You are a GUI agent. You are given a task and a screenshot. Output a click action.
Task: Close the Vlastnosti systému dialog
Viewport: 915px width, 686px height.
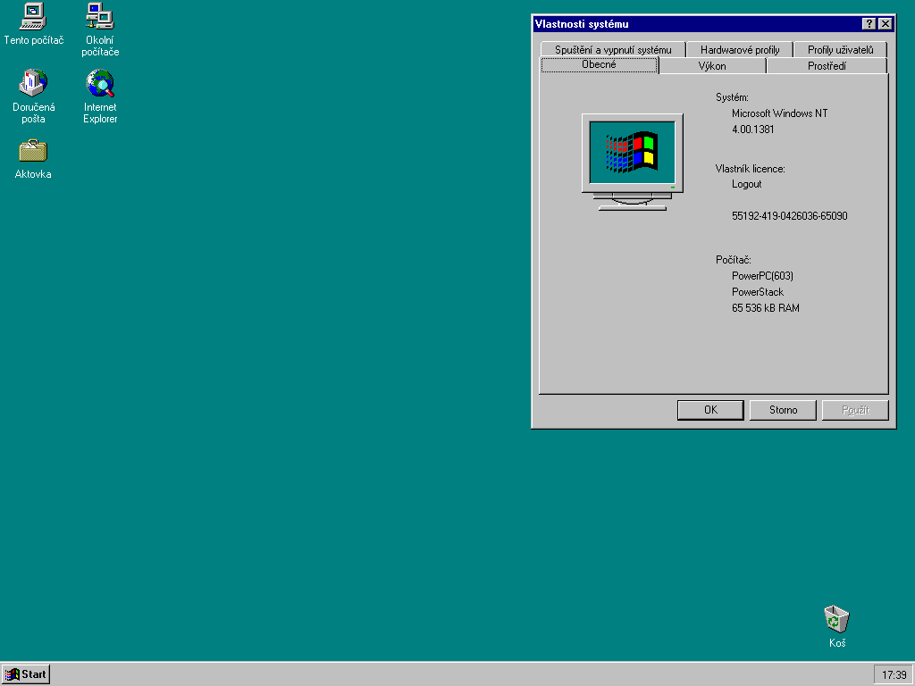(x=885, y=24)
